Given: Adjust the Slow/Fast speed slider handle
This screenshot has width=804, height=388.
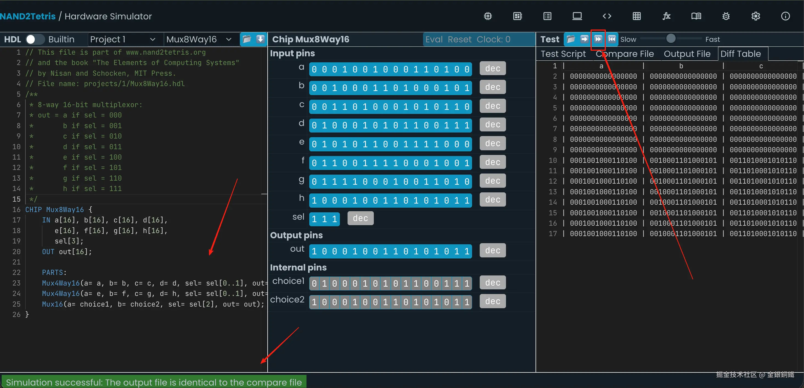Looking at the screenshot, I should click(670, 39).
